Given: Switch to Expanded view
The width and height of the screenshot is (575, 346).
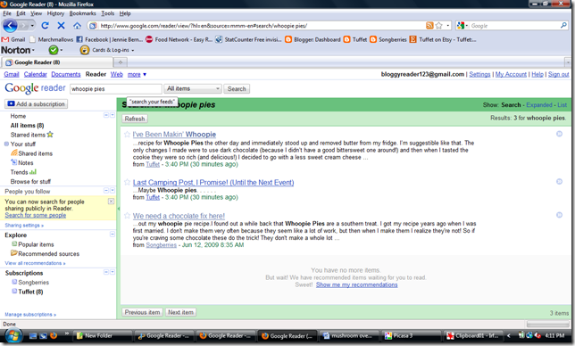Looking at the screenshot, I should (x=538, y=105).
